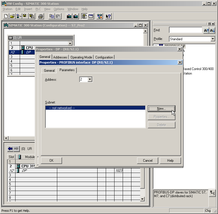Open the Address dropdown arrow
This screenshot has width=218, height=214.
coord(90,79)
